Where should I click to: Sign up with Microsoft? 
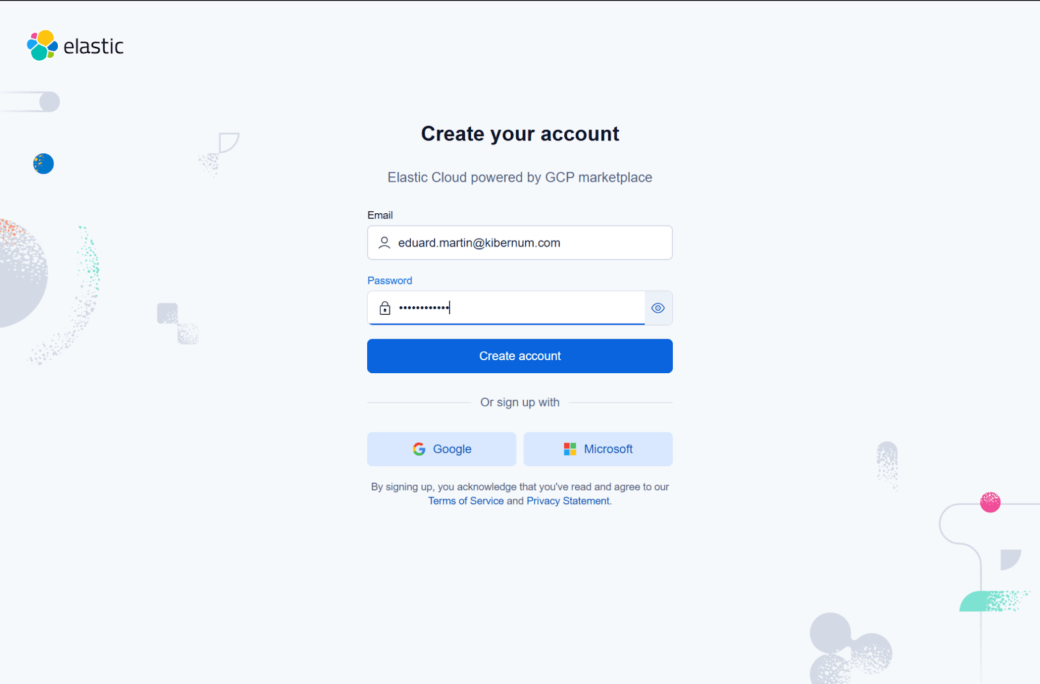597,449
